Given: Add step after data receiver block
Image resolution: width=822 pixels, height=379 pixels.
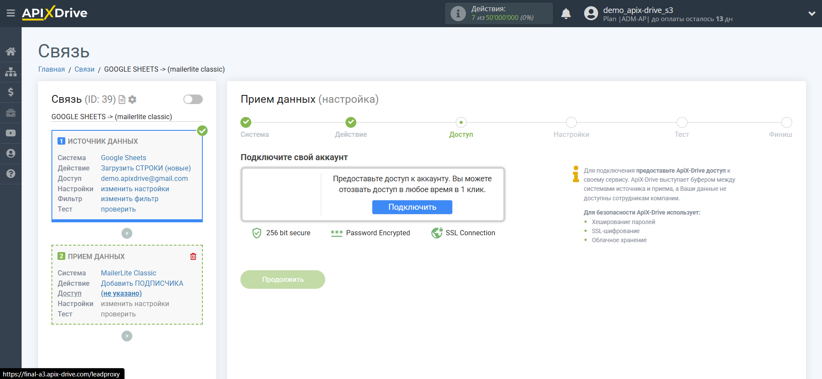Looking at the screenshot, I should coord(127,336).
